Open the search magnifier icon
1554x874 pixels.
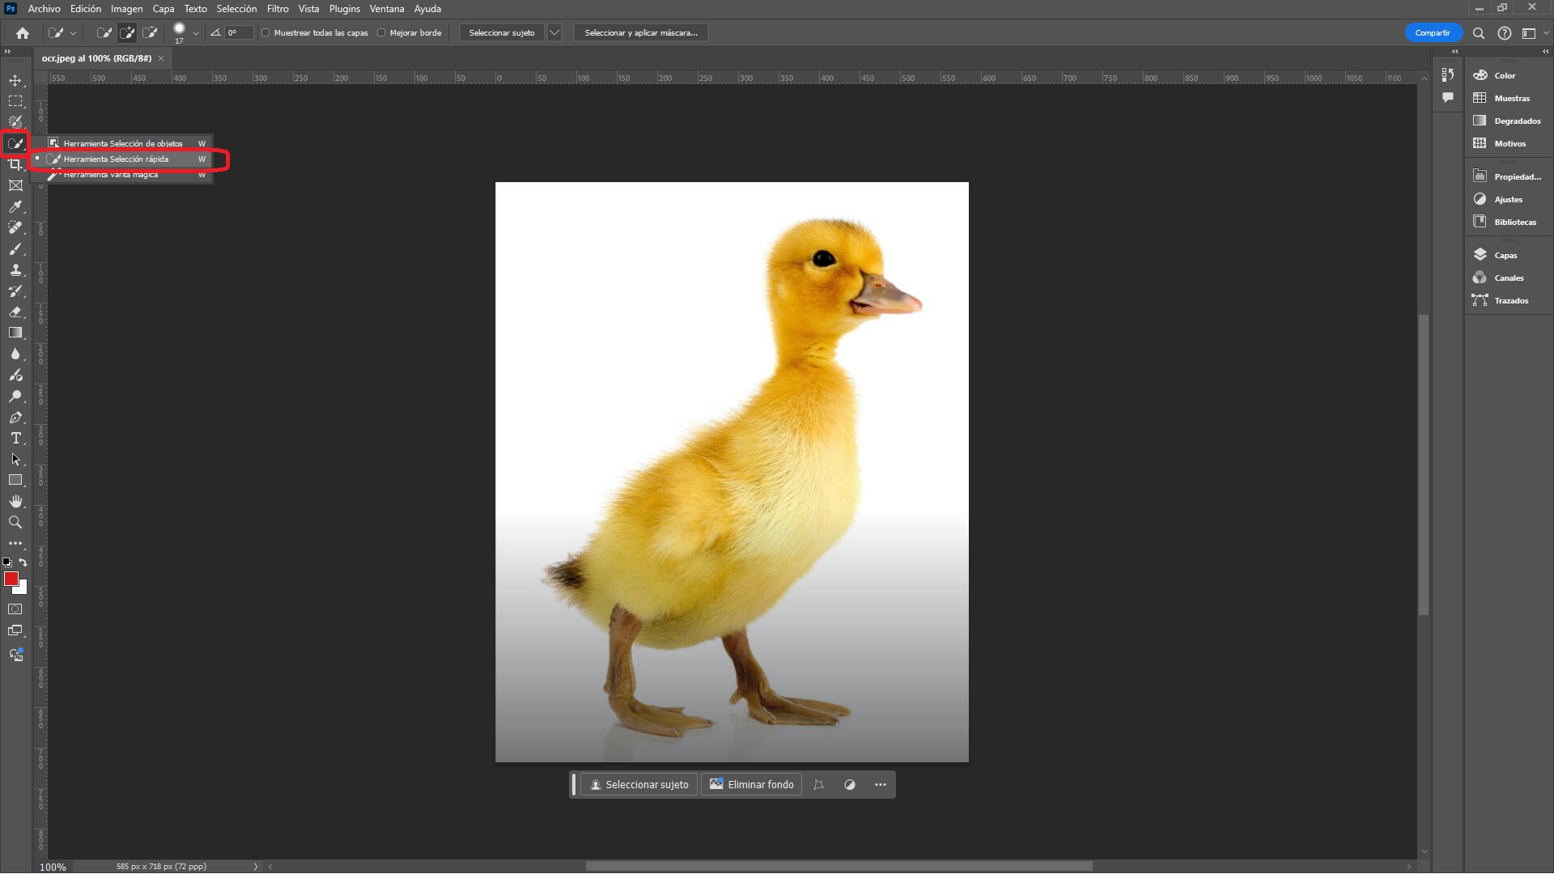point(1478,33)
